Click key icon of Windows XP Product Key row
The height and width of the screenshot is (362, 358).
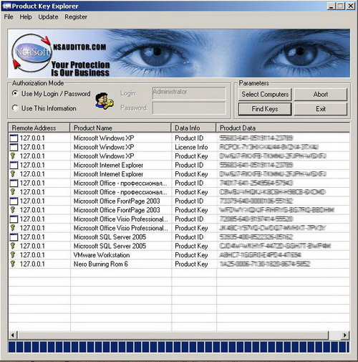click(13, 156)
